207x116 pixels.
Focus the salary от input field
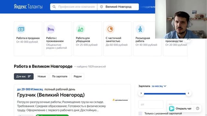point(151,104)
